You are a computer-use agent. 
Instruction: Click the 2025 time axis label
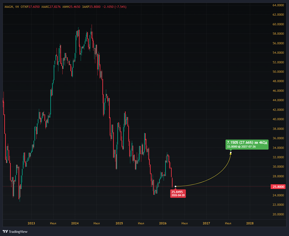[x=119, y=223]
